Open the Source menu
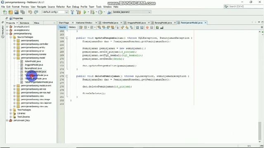 51,7
